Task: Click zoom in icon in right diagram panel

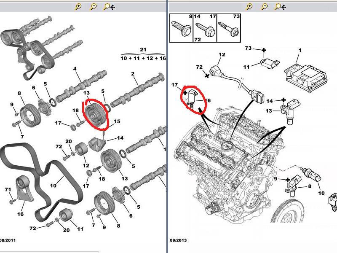Action: (249, 7)
